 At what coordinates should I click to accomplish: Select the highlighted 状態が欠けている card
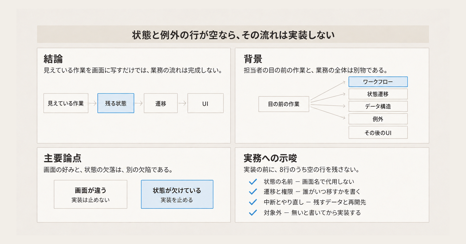tap(177, 194)
